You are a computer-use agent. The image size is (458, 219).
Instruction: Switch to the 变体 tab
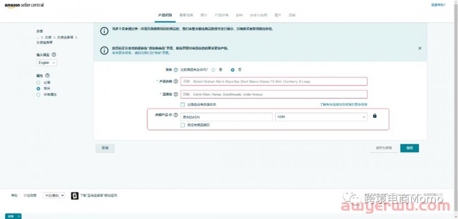click(239, 15)
